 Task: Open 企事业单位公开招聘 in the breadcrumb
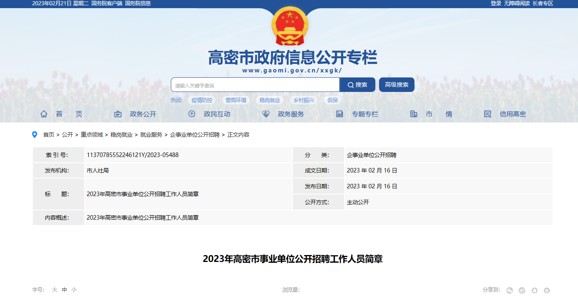pos(195,135)
